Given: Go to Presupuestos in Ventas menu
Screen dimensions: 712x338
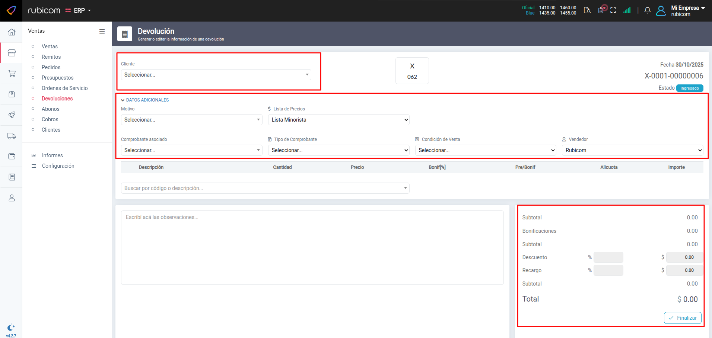Looking at the screenshot, I should click(x=57, y=78).
